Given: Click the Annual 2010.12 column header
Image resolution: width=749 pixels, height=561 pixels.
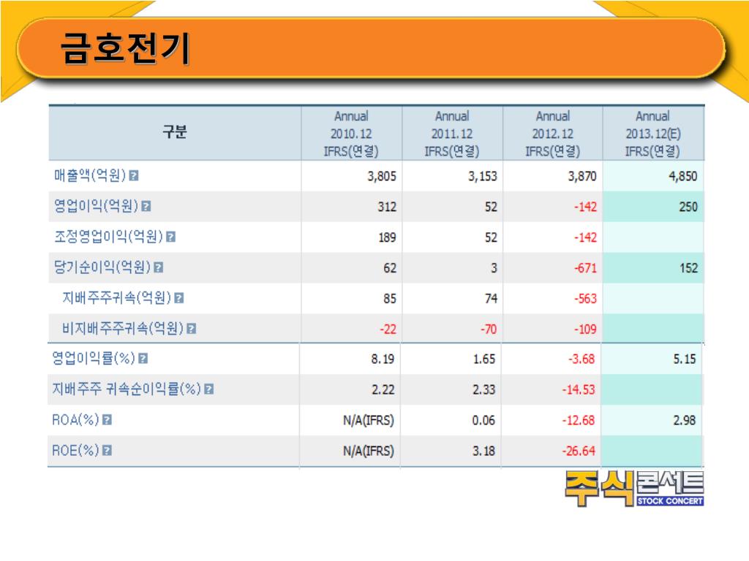Looking at the screenshot, I should coord(351,134).
